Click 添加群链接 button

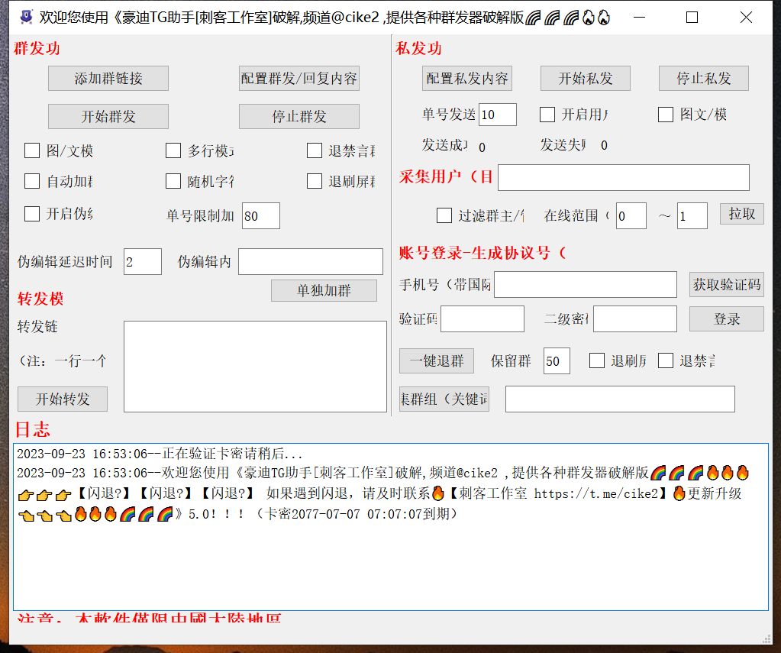(x=108, y=78)
